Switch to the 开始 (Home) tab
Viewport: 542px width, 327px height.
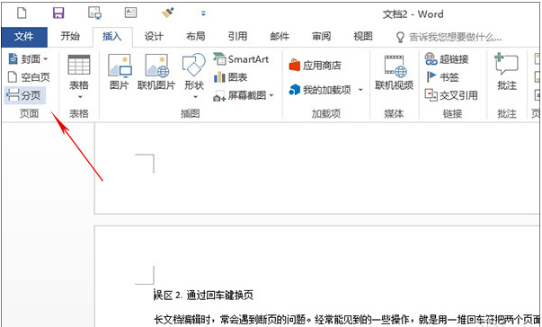[70, 36]
